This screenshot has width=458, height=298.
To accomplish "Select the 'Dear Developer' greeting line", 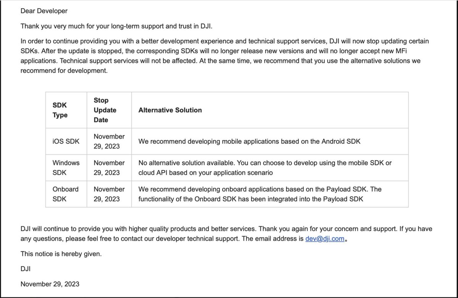I will (44, 11).
